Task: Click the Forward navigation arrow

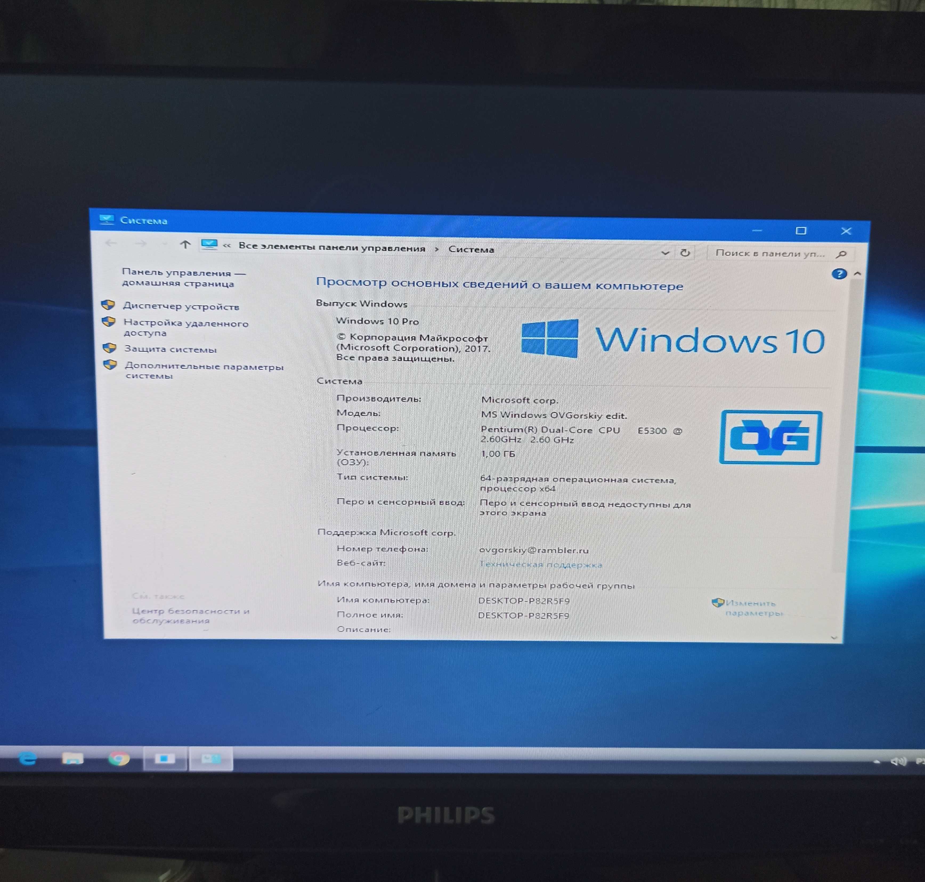Action: [x=141, y=243]
